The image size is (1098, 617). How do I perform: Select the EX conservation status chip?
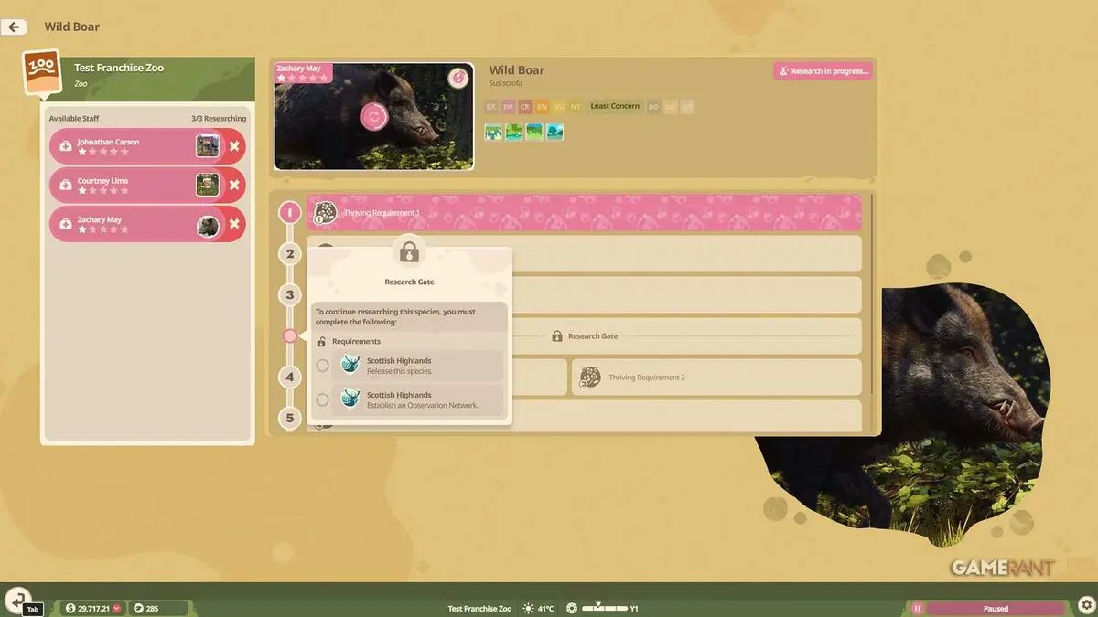point(491,107)
